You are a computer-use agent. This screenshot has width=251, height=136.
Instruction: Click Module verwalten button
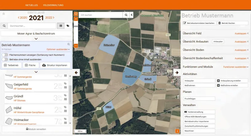[36, 129]
